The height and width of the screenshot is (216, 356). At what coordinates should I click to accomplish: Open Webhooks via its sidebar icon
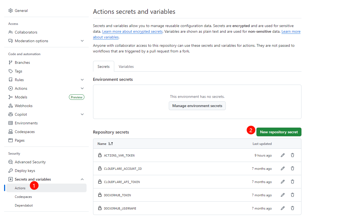click(10, 105)
